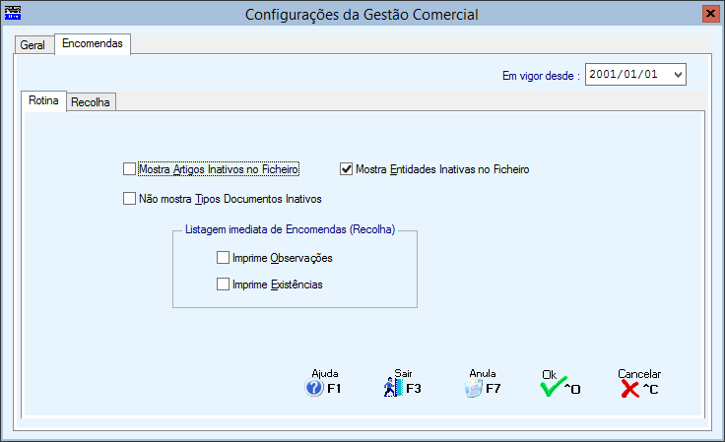Viewport: 725px width, 442px height.
Task: Tick Não mostra Tipos Documentos Inativos
Action: pos(129,199)
